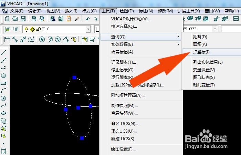The width and height of the screenshot is (241, 155).
Task: Select the Circle drawing tool
Action: coord(3,98)
